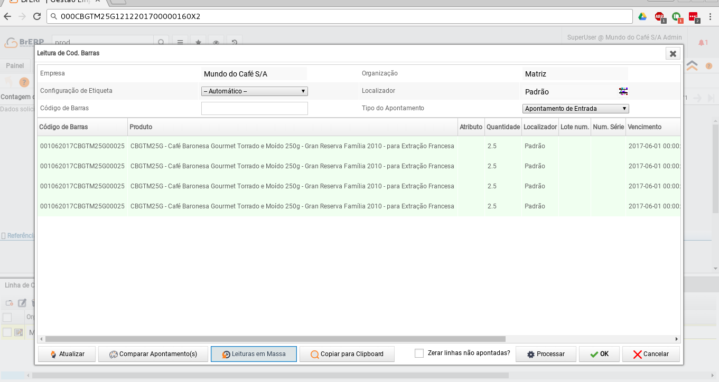Close the Leitura de Cod. Barras dialog
719x382 pixels.
click(673, 53)
